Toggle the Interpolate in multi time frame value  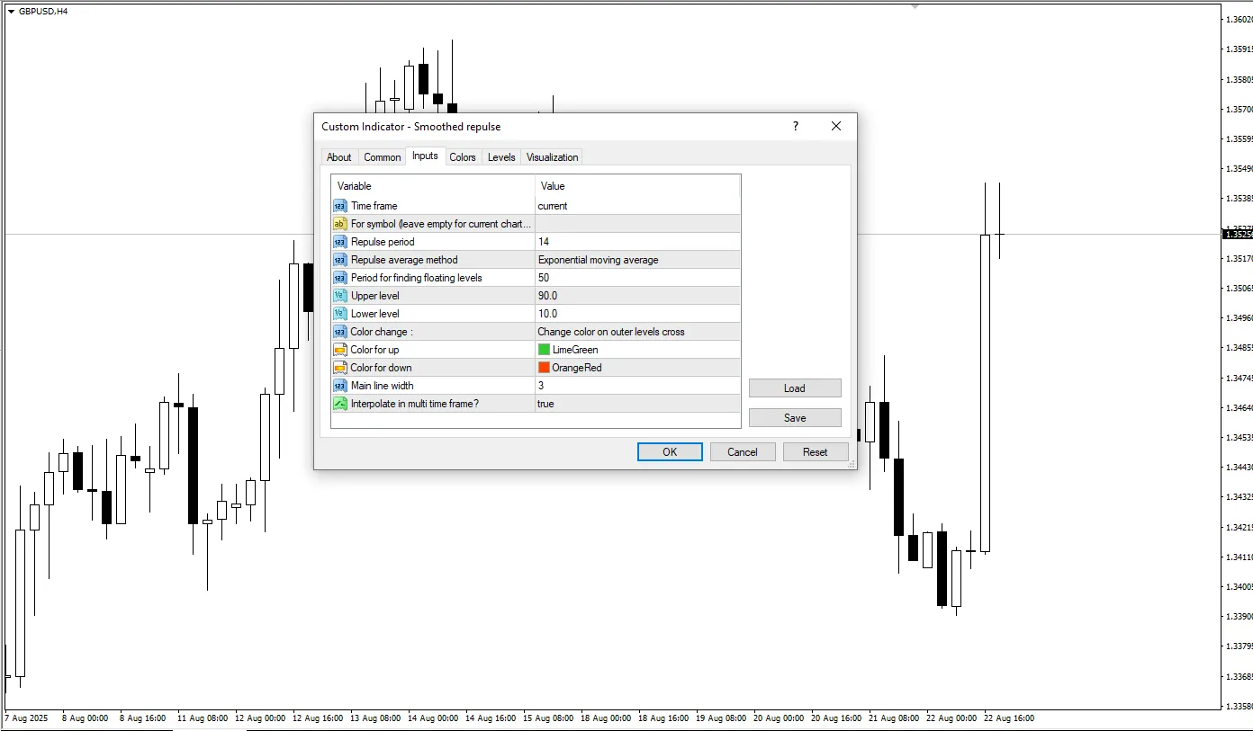(x=636, y=404)
